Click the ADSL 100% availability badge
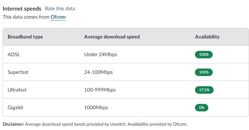Screen dimensions: 249x130 204,55
